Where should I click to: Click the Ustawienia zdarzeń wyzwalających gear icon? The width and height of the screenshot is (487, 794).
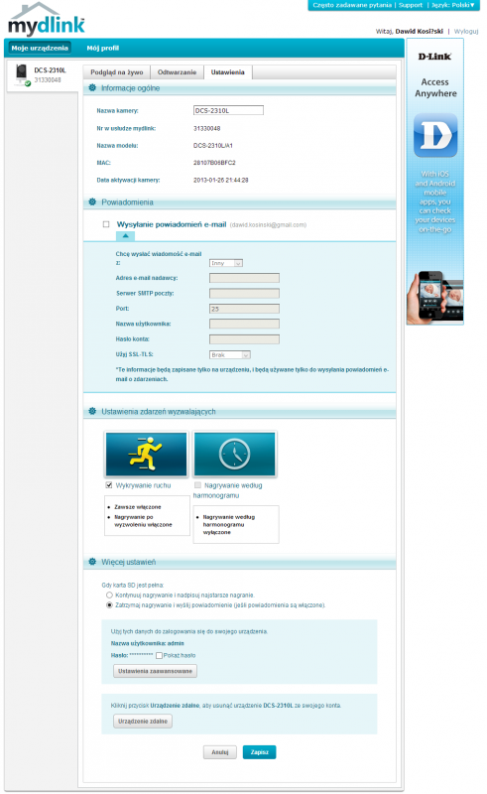coord(92,411)
